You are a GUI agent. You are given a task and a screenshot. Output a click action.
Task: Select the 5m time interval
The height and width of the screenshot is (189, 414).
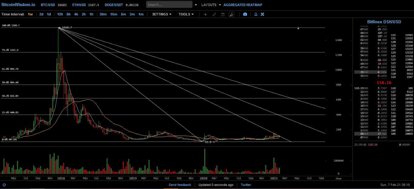click(123, 14)
